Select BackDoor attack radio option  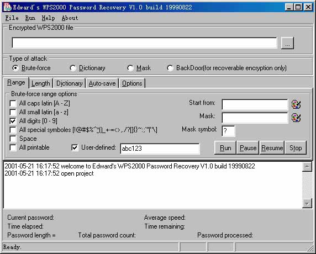[x=170, y=68]
